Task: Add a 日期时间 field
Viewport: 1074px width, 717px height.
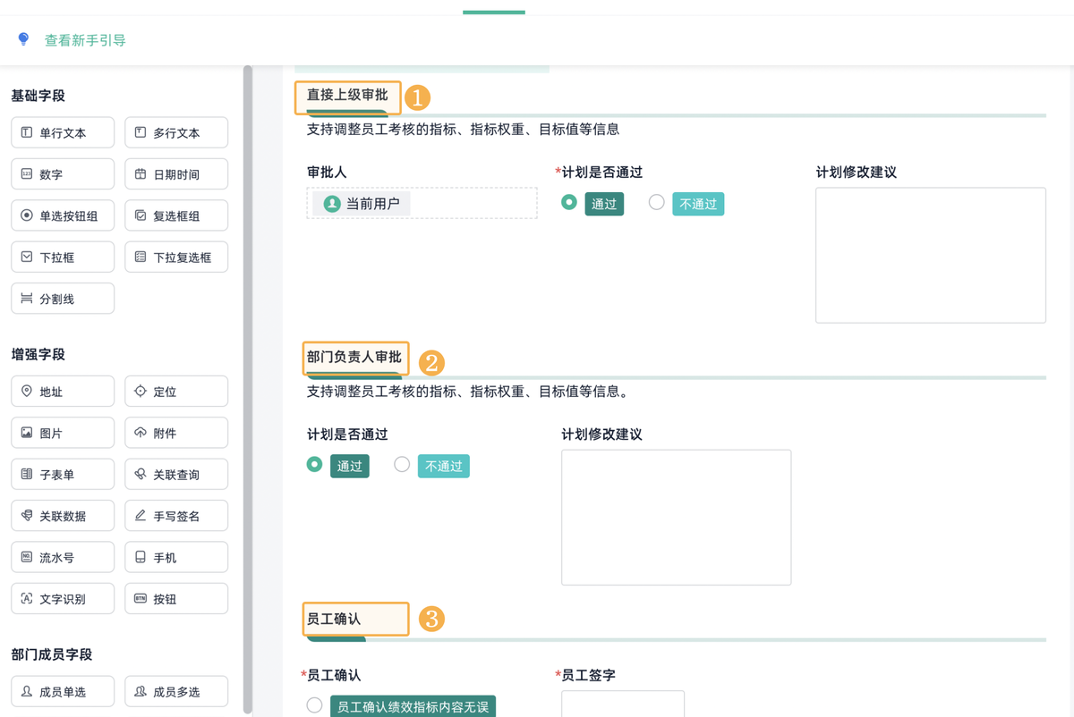Action: click(176, 174)
